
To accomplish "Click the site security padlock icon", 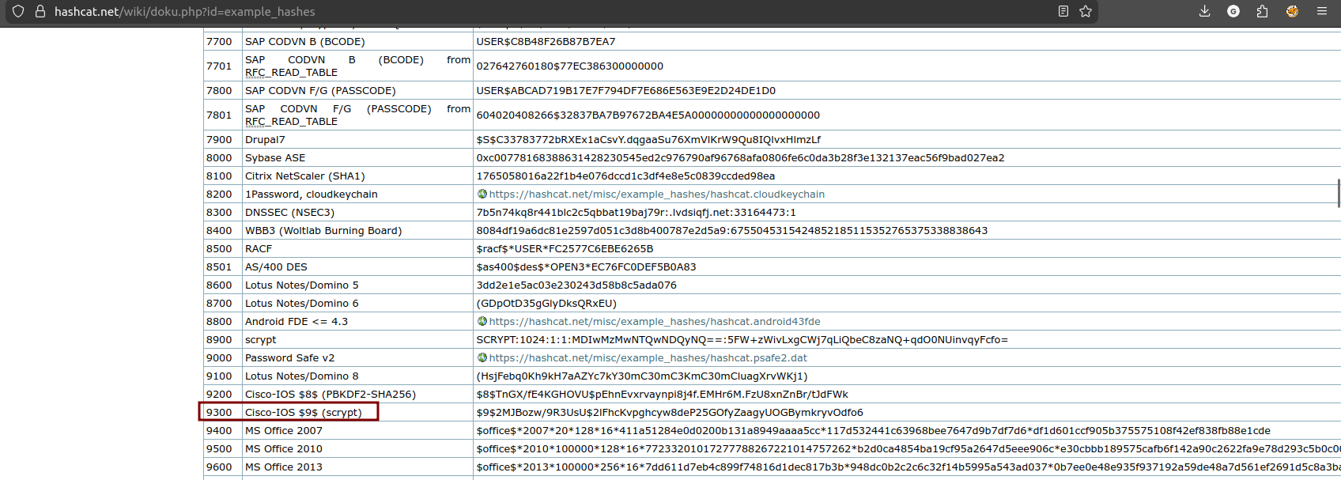I will pos(40,11).
